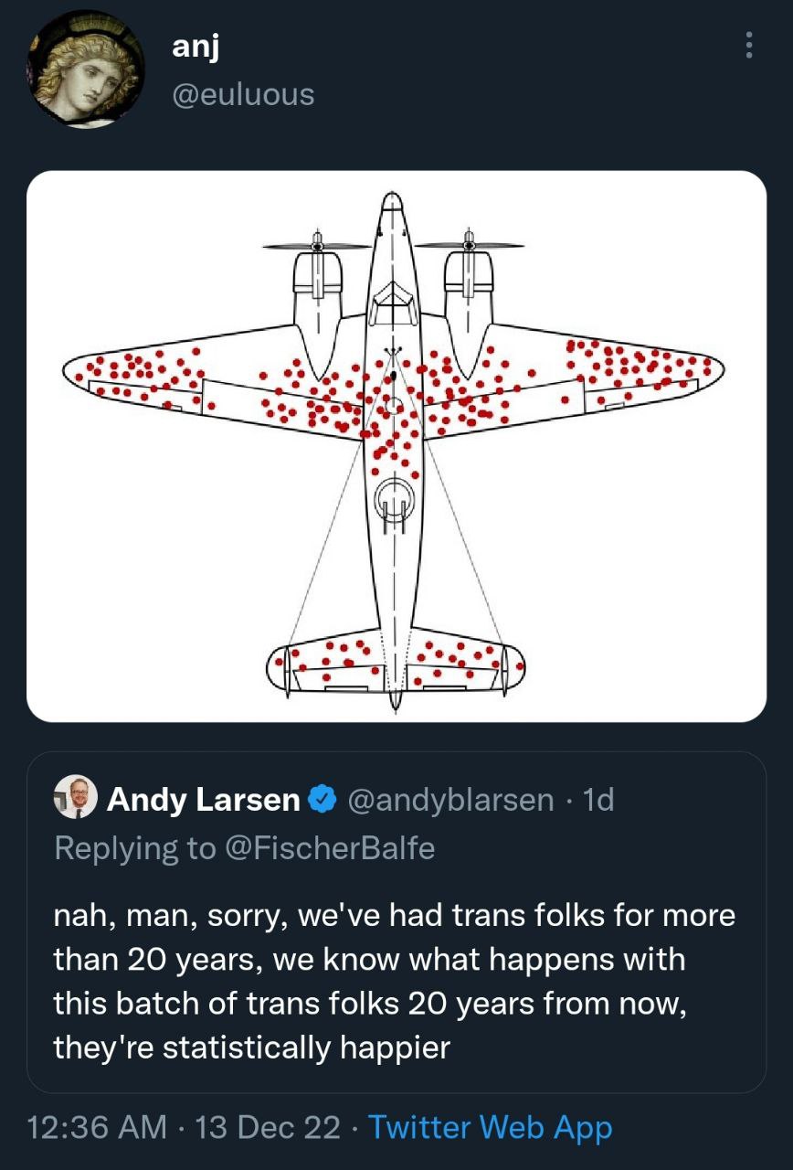Viewport: 793px width, 1170px height.
Task: Open the @FischerBalfe mention
Action: tap(330, 848)
